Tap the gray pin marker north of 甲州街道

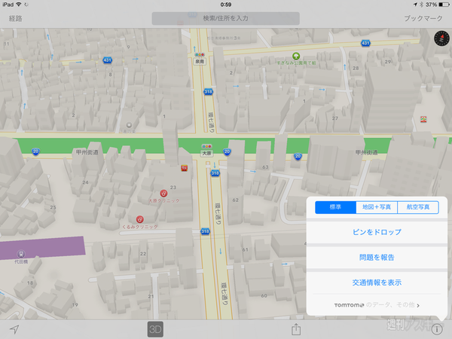coord(129,125)
